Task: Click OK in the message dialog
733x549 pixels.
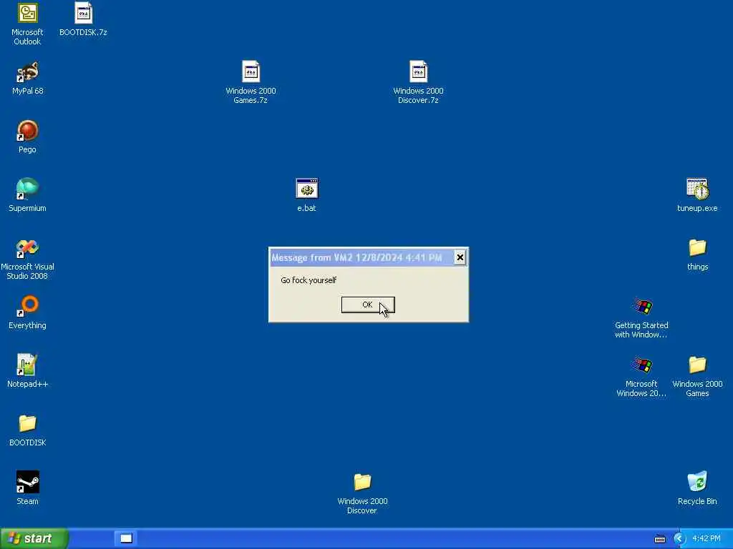Action: pyautogui.click(x=368, y=305)
